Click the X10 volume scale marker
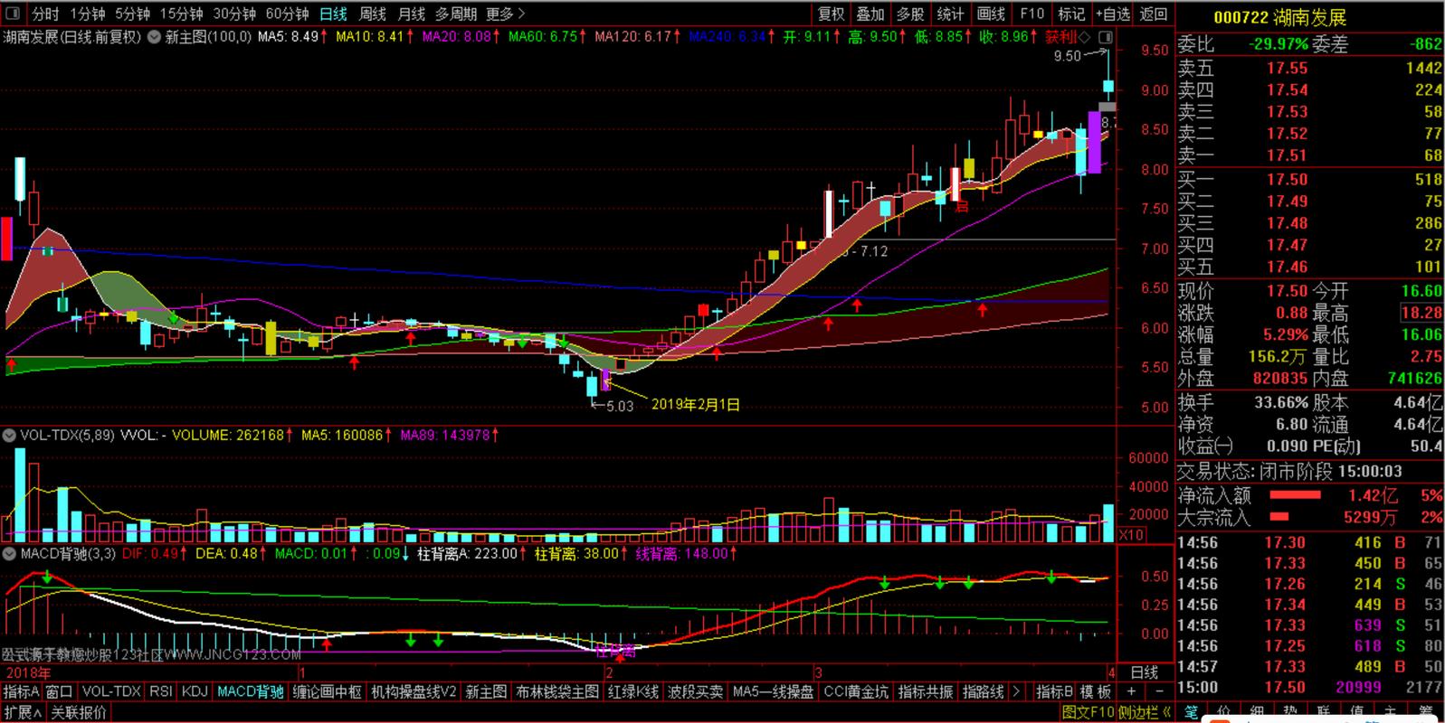 click(1131, 535)
